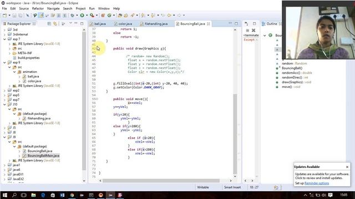
Task: Click the Run Last Tool icon with red toolbox
Action: tap(92, 15)
